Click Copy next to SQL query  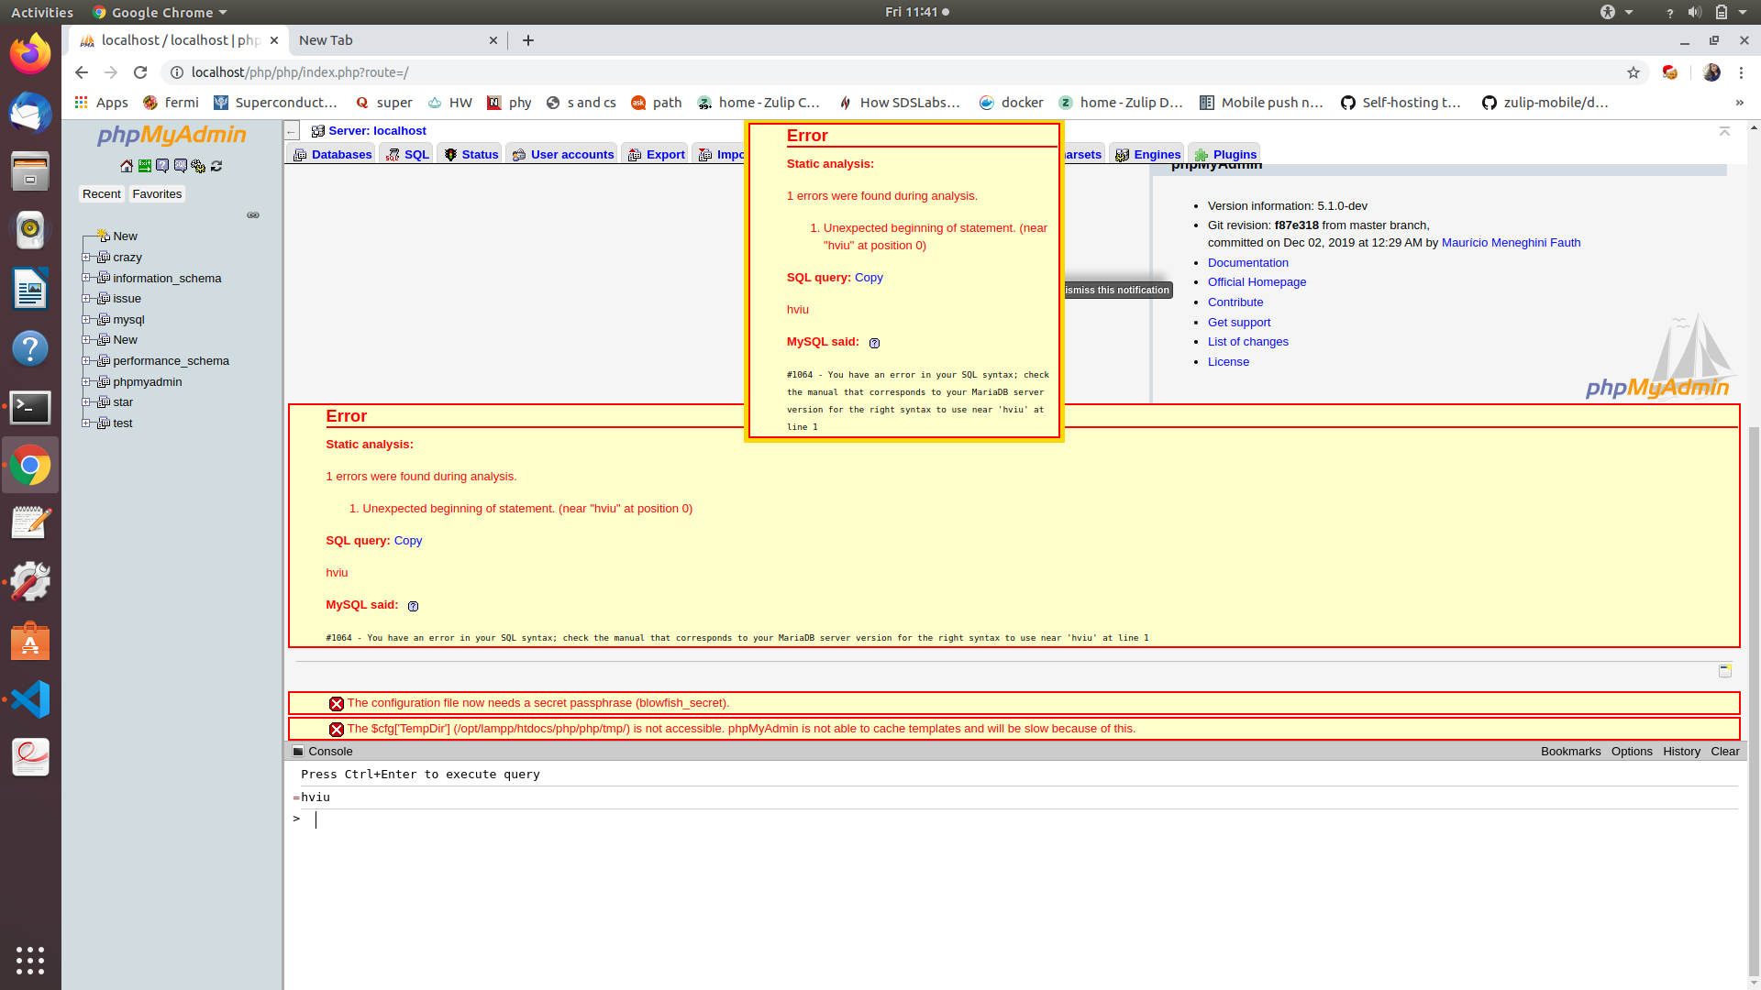point(407,540)
